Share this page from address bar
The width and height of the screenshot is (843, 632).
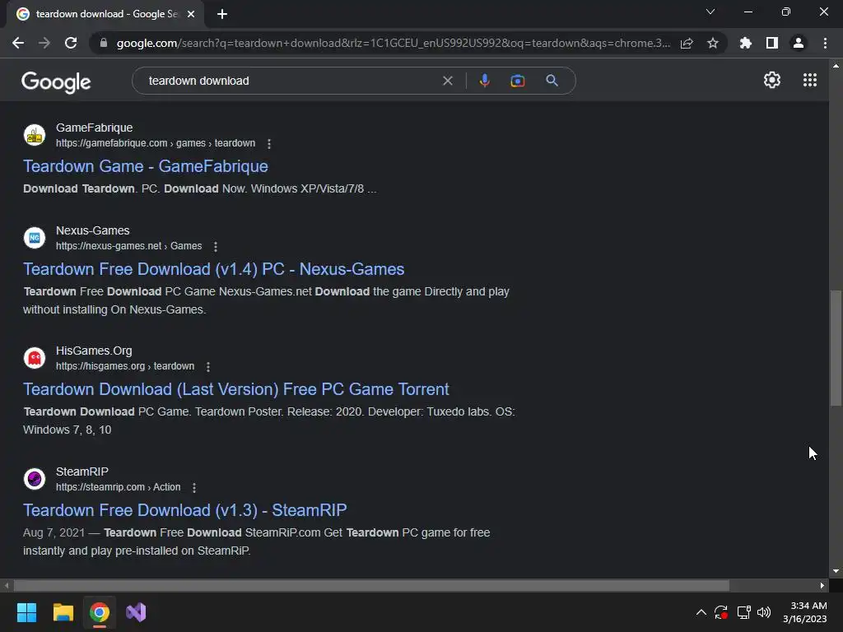pyautogui.click(x=687, y=43)
